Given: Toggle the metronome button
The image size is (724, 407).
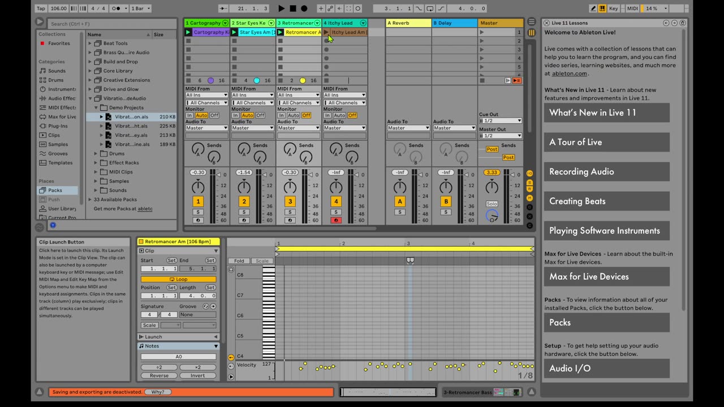Looking at the screenshot, I should 117,8.
